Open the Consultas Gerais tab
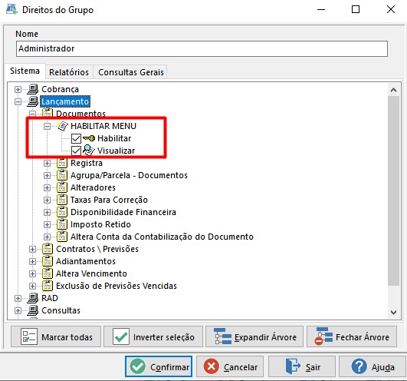Viewport: 407px width, 381px height. coord(131,72)
